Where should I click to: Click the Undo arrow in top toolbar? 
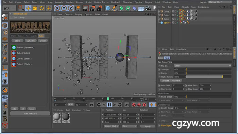6,8
